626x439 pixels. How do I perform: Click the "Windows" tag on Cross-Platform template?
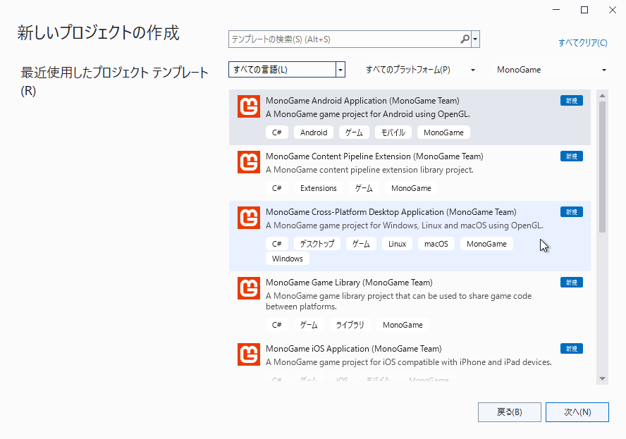point(288,259)
